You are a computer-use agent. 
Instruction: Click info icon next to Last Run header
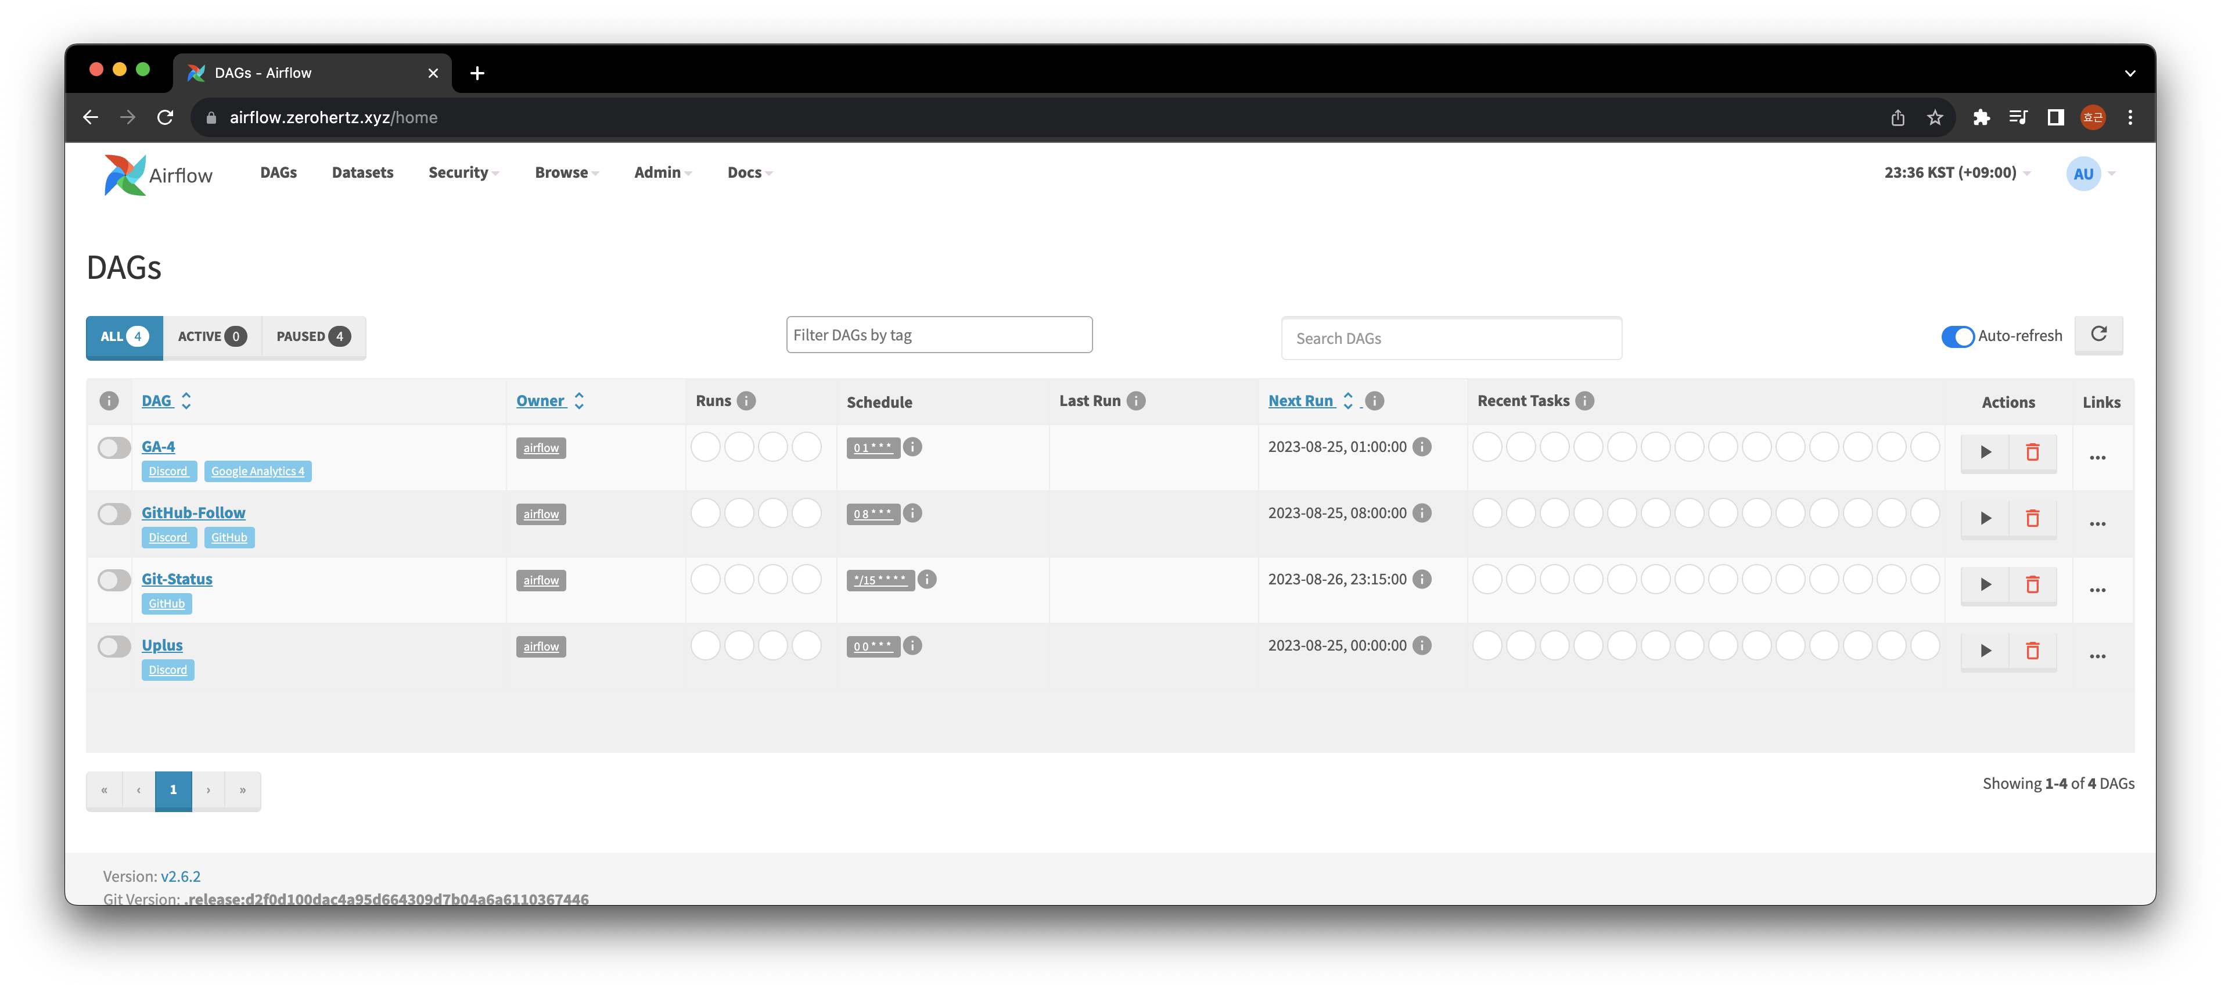[1137, 400]
